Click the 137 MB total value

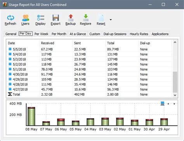tap(112, 59)
